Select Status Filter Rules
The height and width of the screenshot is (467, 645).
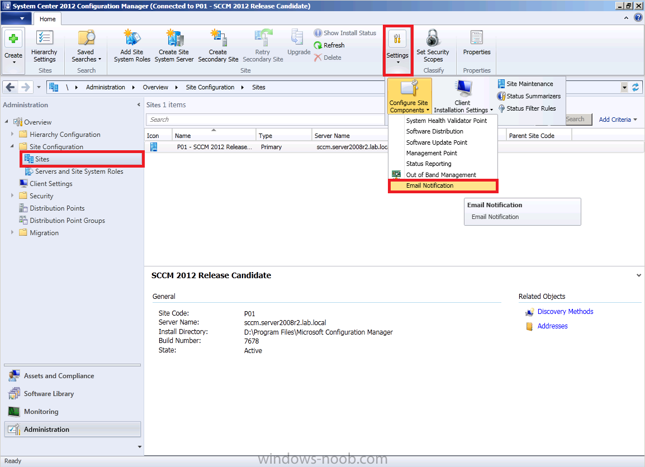coord(527,108)
